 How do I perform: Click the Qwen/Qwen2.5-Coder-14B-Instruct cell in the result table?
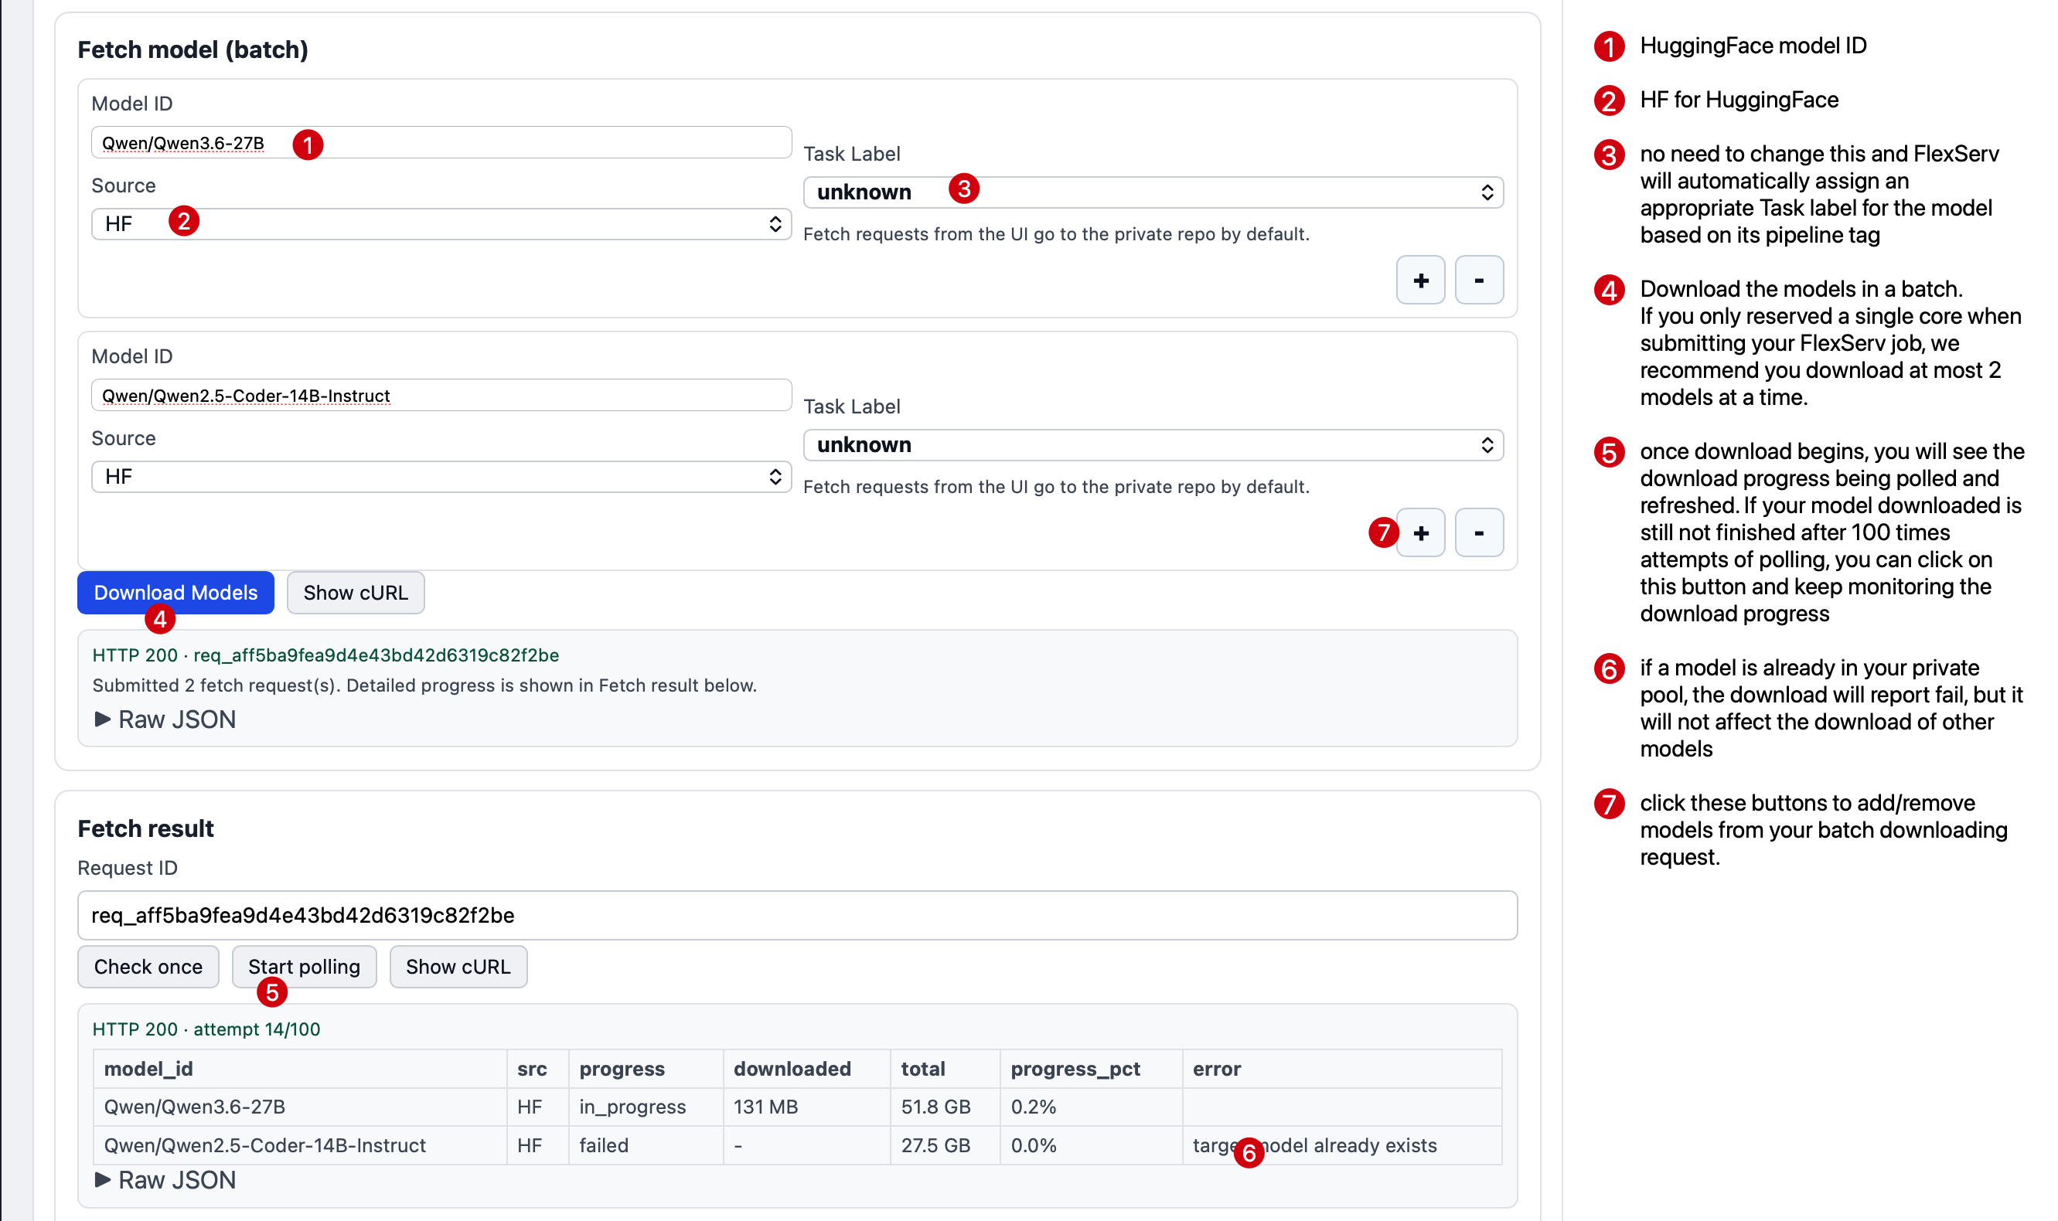[299, 1144]
